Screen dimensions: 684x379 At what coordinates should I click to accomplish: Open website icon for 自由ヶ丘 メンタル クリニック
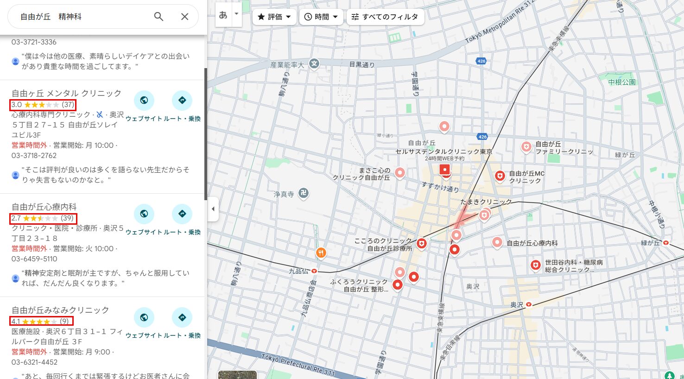pos(144,101)
